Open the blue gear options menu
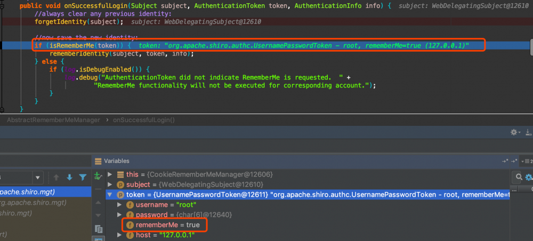Viewport: 533px width, 241px height. pyautogui.click(x=529, y=177)
